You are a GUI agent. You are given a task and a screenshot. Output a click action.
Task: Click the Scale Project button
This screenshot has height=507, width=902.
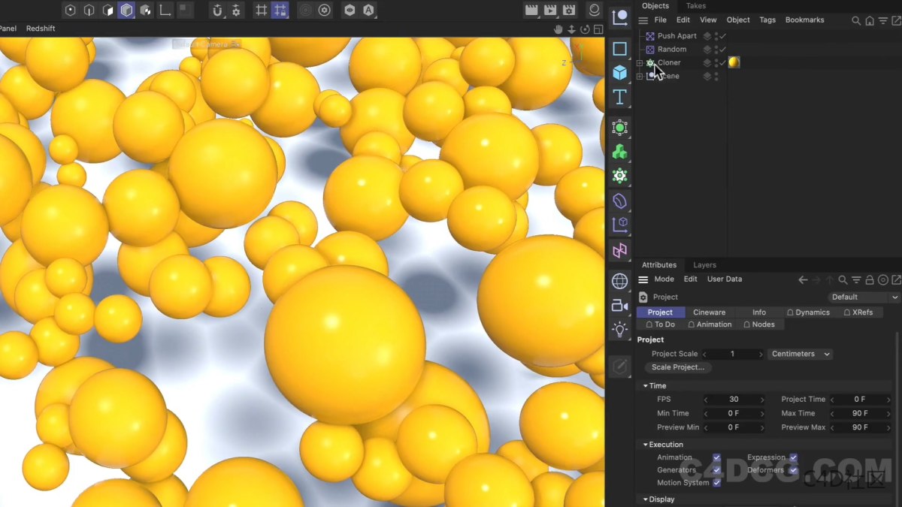677,367
